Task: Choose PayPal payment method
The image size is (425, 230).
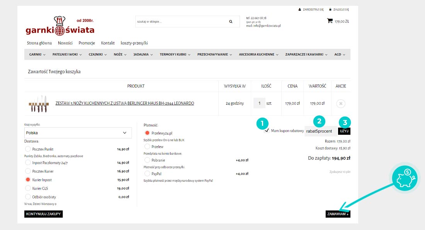Action: pyautogui.click(x=147, y=173)
